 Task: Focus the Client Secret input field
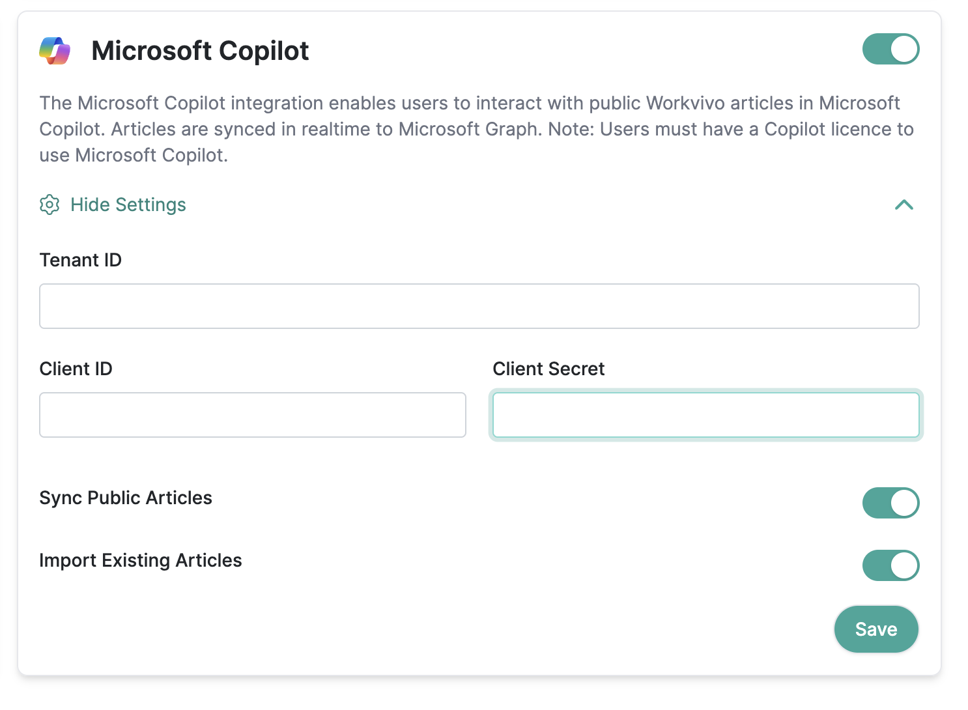point(706,415)
